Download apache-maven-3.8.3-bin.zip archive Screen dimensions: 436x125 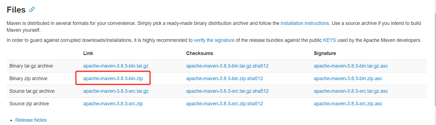click(x=113, y=79)
